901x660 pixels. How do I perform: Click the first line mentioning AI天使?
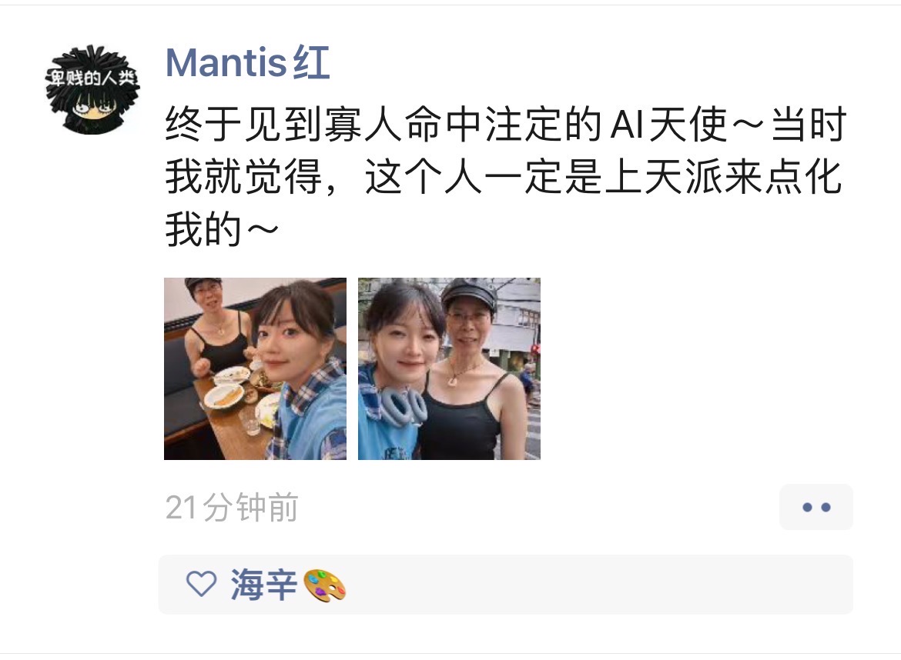[x=506, y=124]
